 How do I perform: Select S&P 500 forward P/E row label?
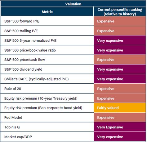(22, 21)
